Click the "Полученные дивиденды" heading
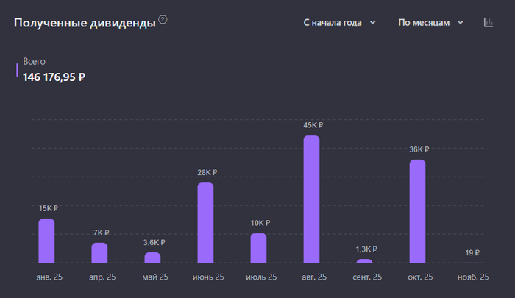This screenshot has height=298, width=515. (x=84, y=23)
